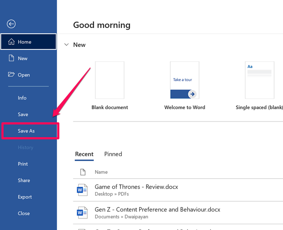Click the New document page icon
Image resolution: width=283 pixels, height=230 pixels.
click(x=12, y=58)
